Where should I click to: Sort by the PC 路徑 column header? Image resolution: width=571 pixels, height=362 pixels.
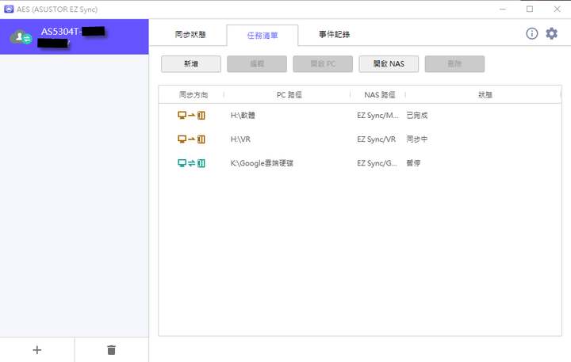(289, 95)
